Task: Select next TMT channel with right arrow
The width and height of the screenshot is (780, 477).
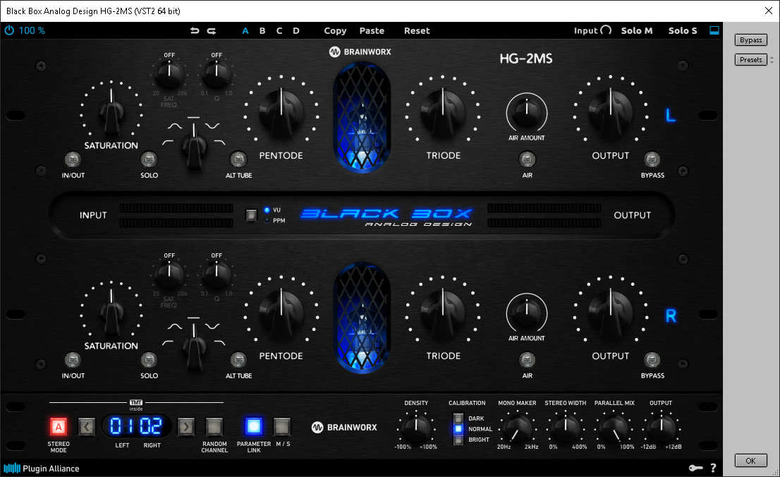Action: pyautogui.click(x=186, y=425)
